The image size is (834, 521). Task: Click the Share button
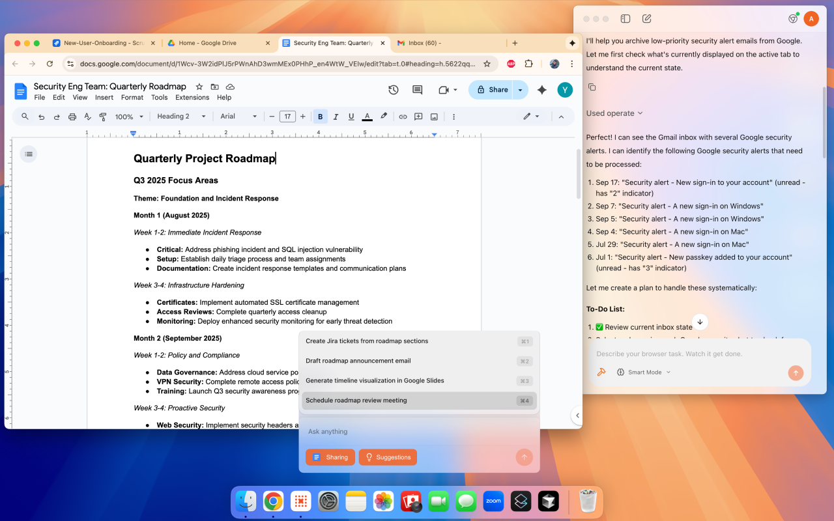(x=492, y=90)
